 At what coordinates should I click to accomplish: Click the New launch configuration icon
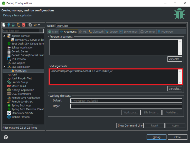click(x=4, y=25)
